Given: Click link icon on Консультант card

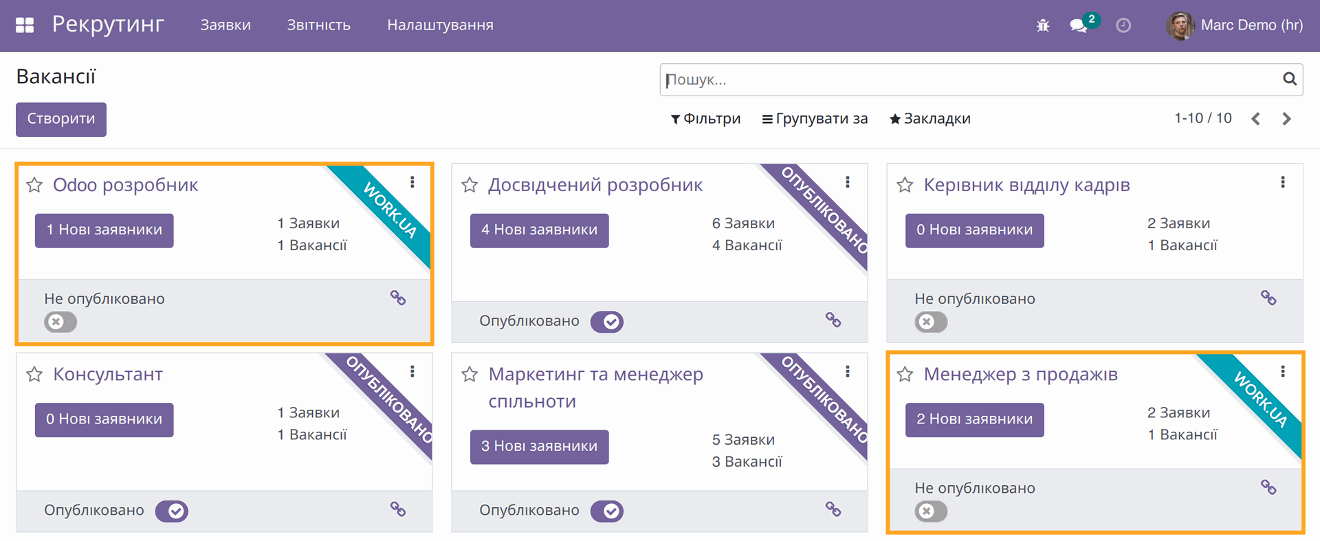Looking at the screenshot, I should tap(398, 509).
